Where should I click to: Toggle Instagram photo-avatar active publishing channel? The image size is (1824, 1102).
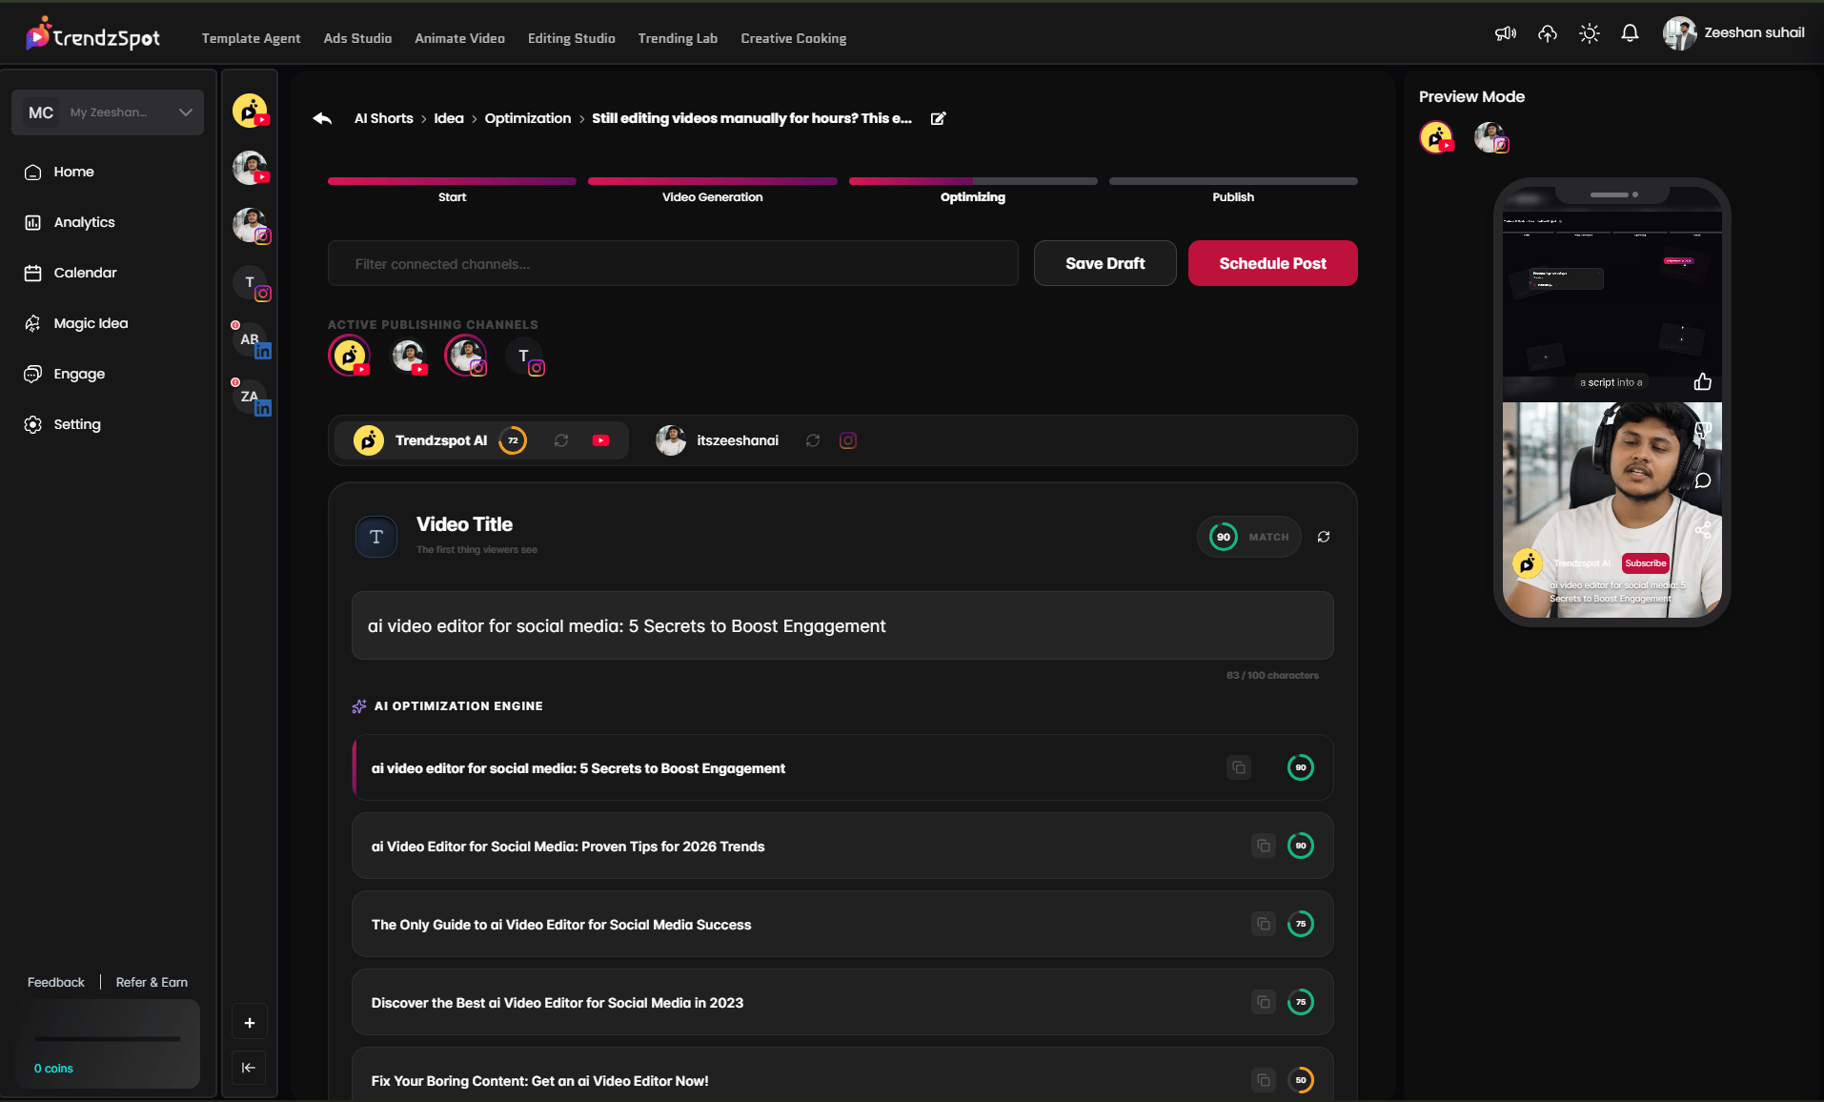(x=467, y=357)
